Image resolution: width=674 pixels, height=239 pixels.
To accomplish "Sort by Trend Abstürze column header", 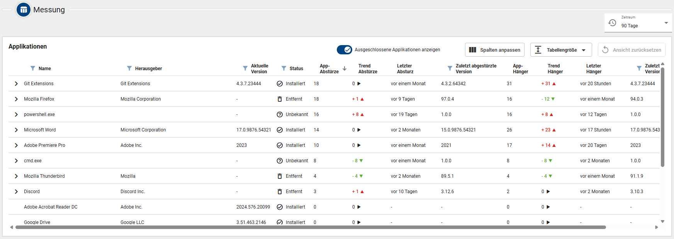I will (x=367, y=69).
